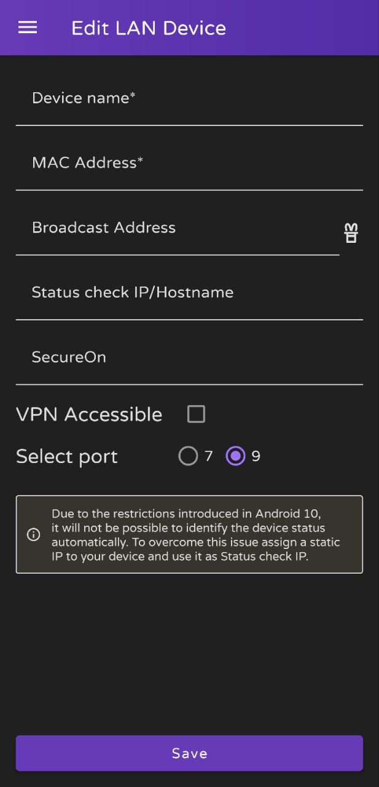This screenshot has width=379, height=787.
Task: Save the LAN device settings
Action: click(189, 753)
